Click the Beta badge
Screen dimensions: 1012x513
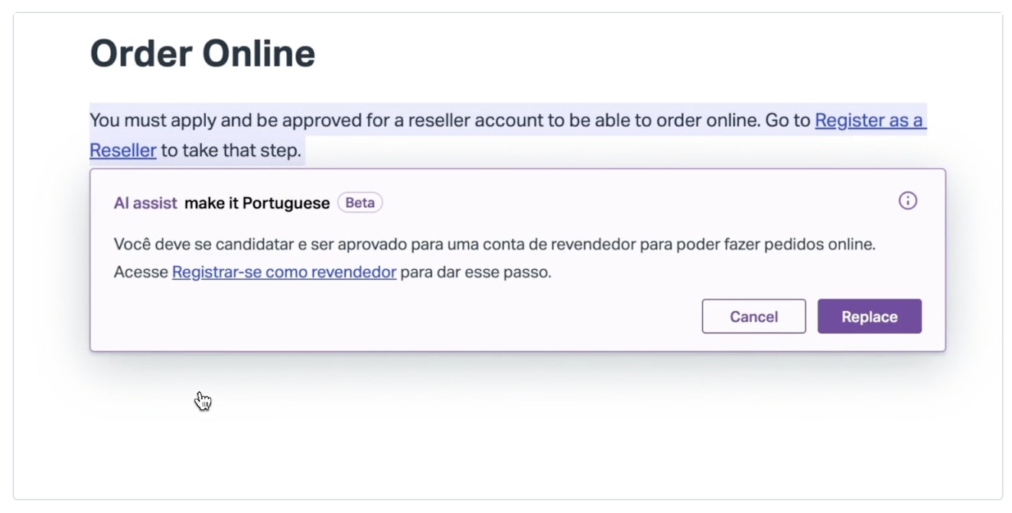360,203
